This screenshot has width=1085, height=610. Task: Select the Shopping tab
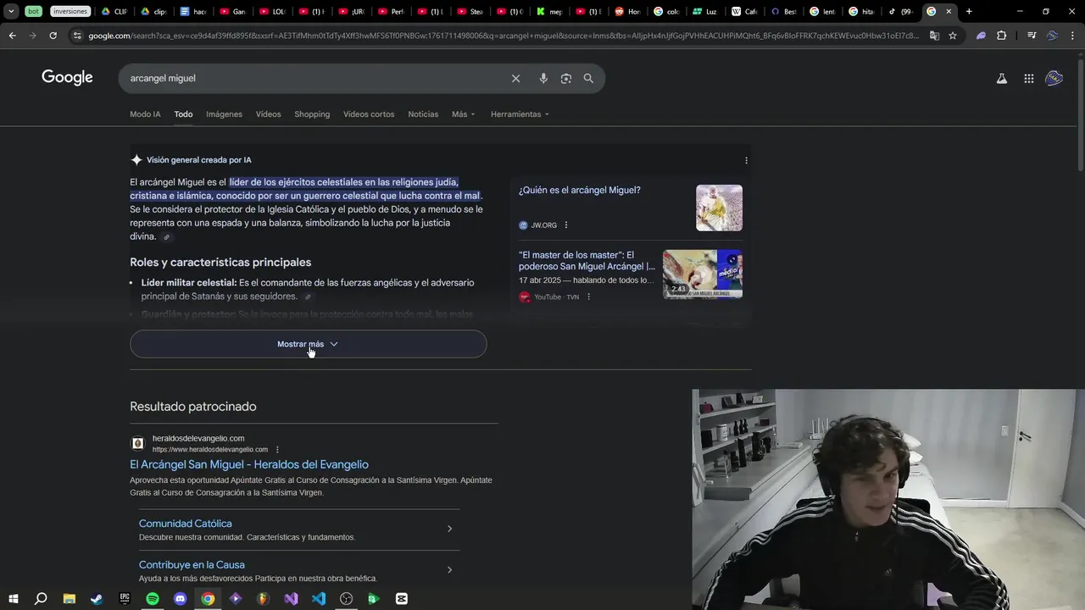(x=312, y=114)
